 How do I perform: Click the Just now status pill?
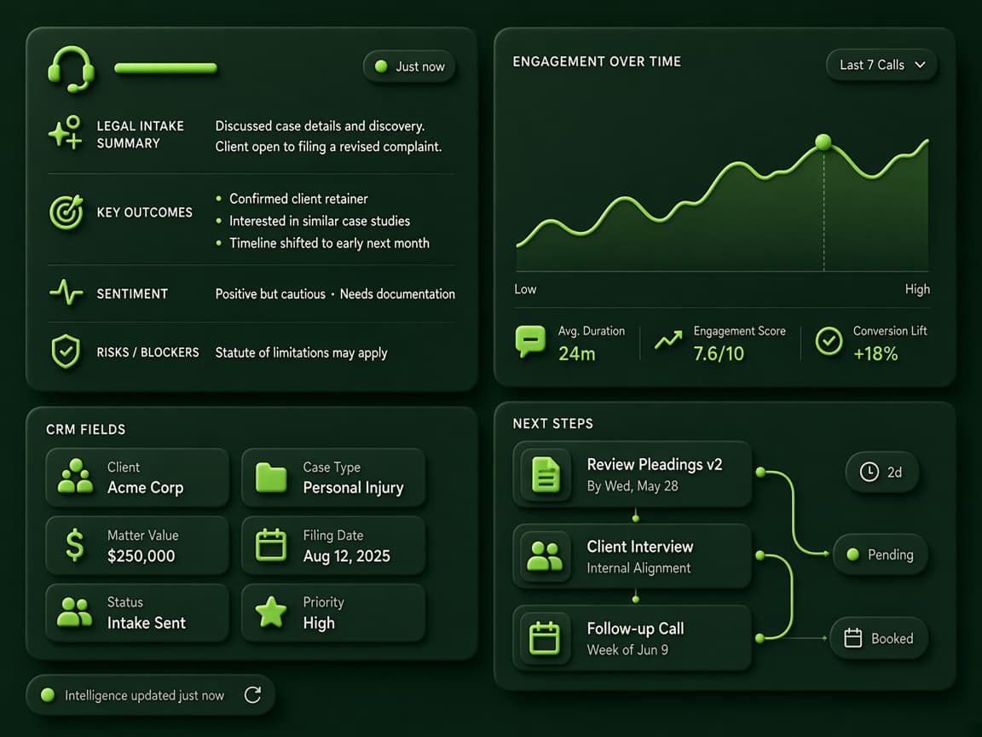[x=409, y=67]
